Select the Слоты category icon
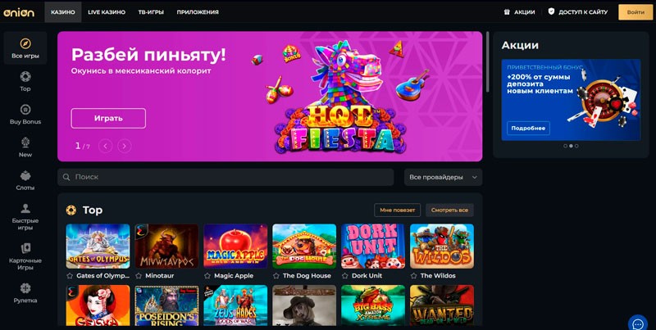656x330 pixels. (25, 175)
